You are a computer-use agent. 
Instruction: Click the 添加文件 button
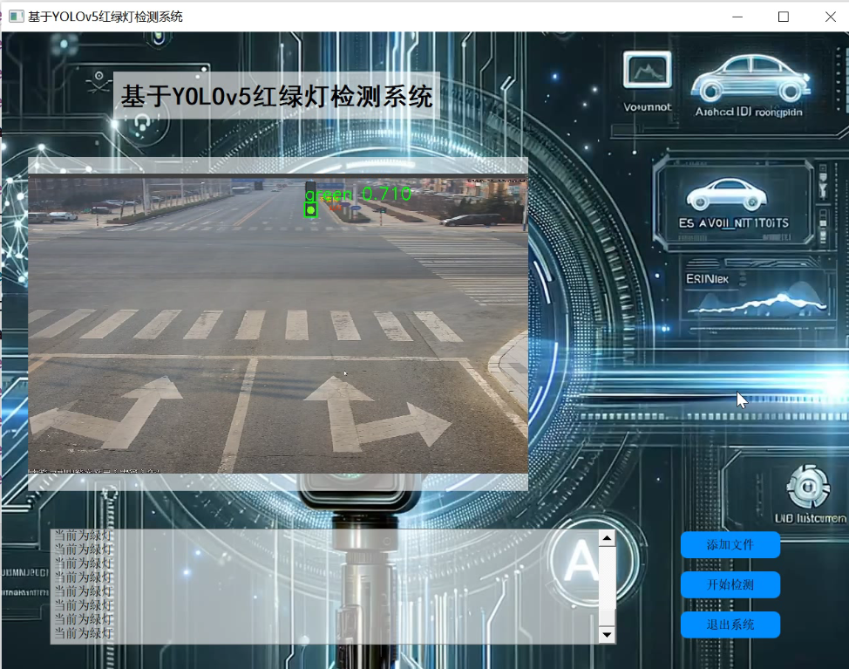(730, 544)
